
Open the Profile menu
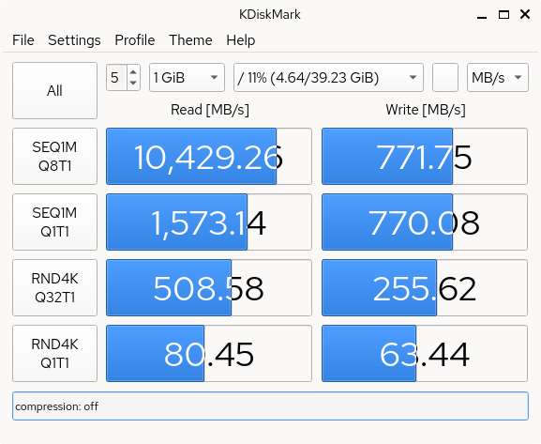(x=135, y=40)
